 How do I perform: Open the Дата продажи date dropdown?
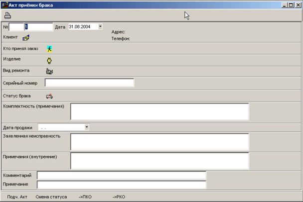tap(86, 127)
